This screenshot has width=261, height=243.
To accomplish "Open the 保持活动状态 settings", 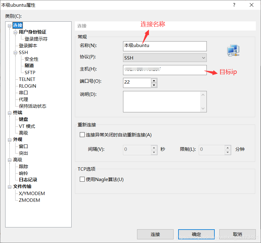I will [x=32, y=106].
